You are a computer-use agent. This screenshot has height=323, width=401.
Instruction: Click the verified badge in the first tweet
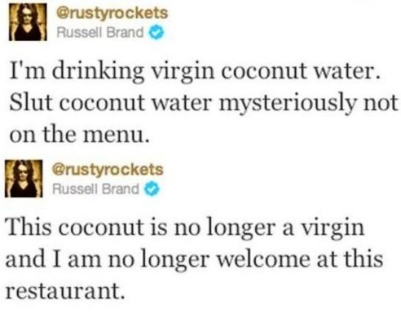tap(156, 33)
